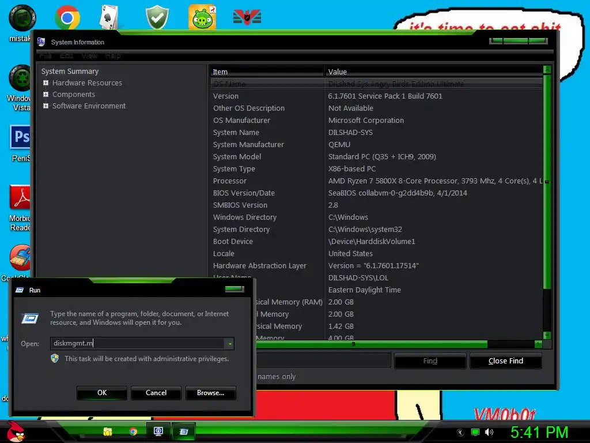This screenshot has width=590, height=443.
Task: Open the File menu in System Information
Action: pyautogui.click(x=46, y=56)
